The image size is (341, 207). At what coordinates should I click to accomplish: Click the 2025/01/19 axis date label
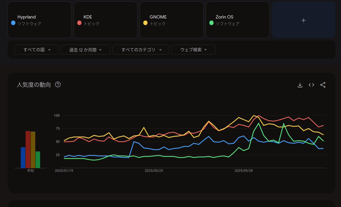point(64,171)
